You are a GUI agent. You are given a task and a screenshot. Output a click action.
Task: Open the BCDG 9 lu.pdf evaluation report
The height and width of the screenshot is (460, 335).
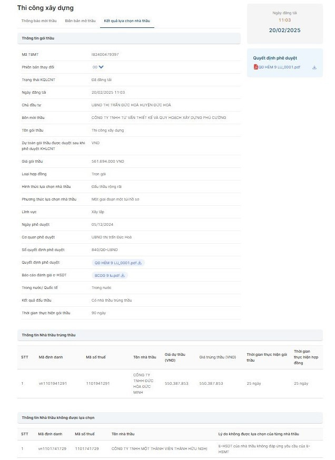coord(107,275)
